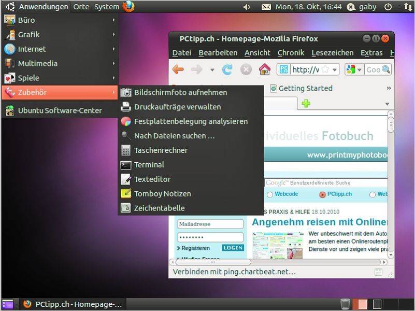Image resolution: width=415 pixels, height=311 pixels.
Task: Click the Mailadresse input field
Action: click(210, 224)
